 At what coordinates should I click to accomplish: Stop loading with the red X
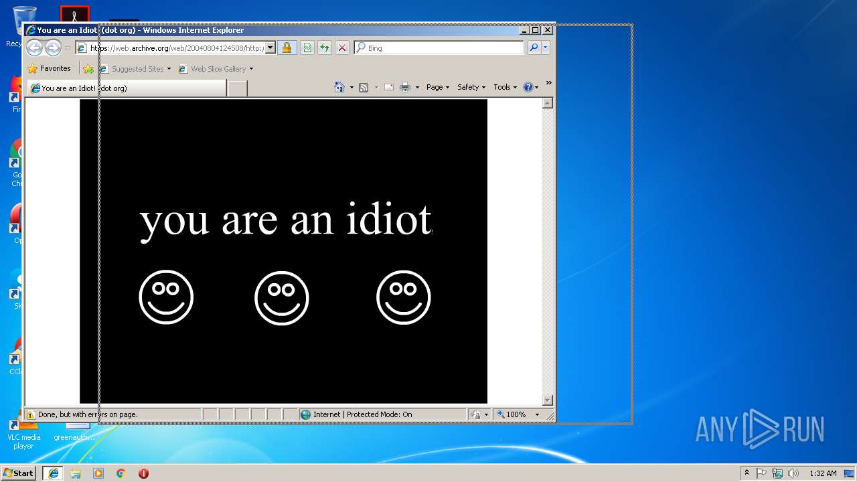click(x=342, y=48)
